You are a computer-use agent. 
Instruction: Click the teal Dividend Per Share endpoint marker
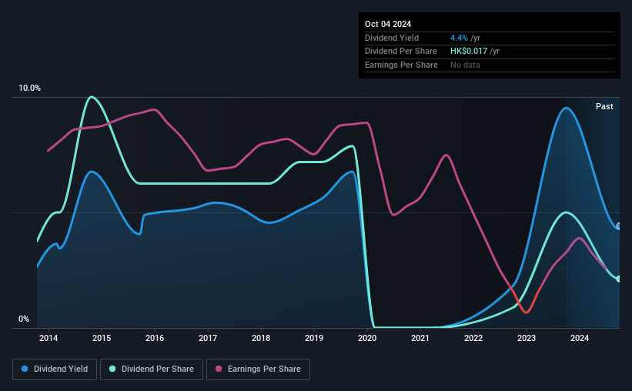pos(619,279)
